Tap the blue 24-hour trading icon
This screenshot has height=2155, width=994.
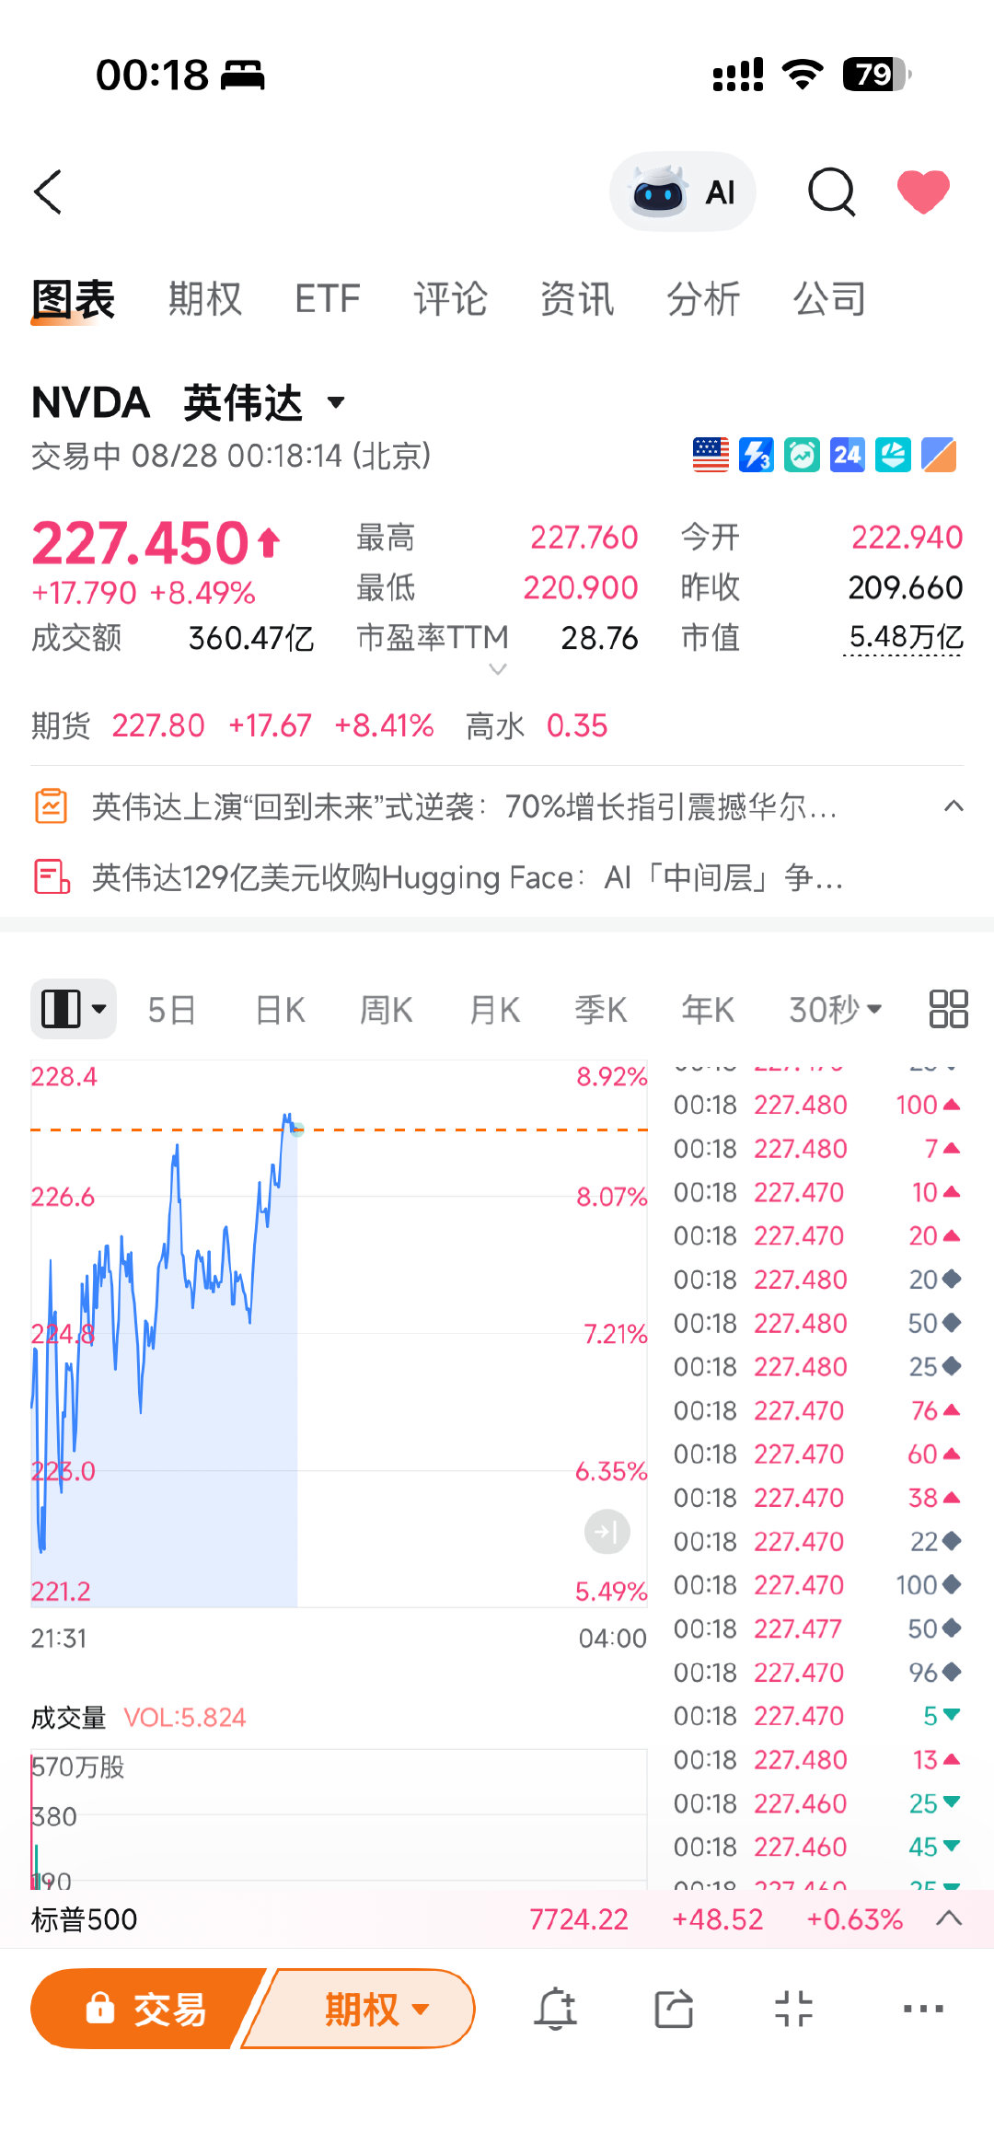point(848,455)
